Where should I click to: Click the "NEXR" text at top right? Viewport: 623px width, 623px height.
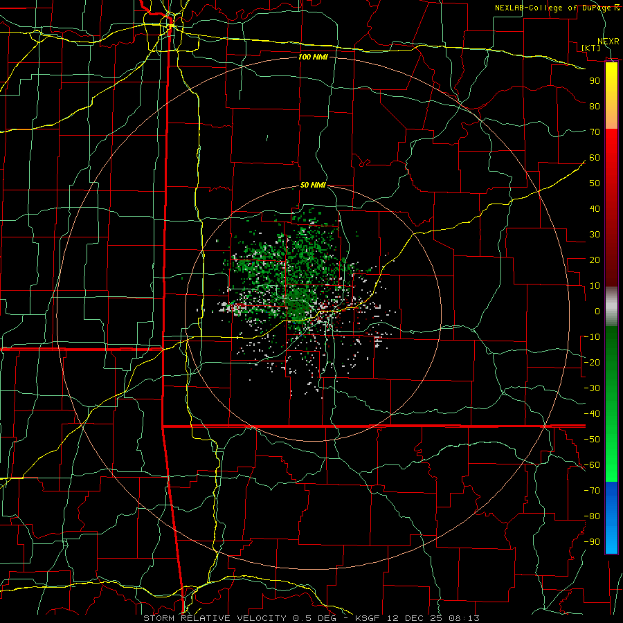point(608,42)
